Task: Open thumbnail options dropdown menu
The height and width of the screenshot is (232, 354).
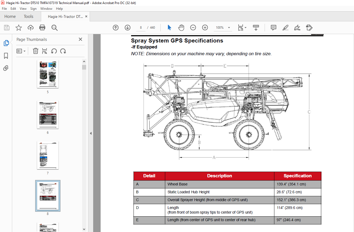Action: click(21, 51)
